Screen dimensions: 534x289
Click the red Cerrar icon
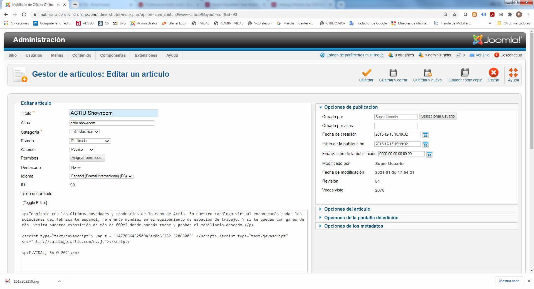[x=494, y=73]
